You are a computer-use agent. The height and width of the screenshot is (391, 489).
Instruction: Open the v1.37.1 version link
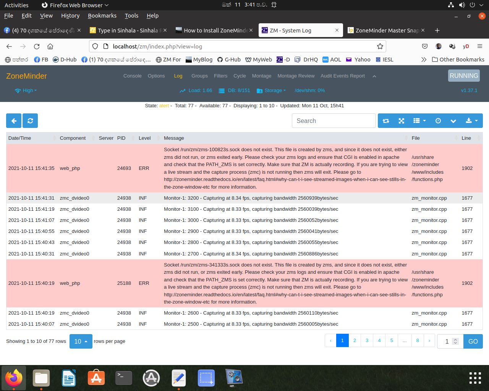pos(469,90)
